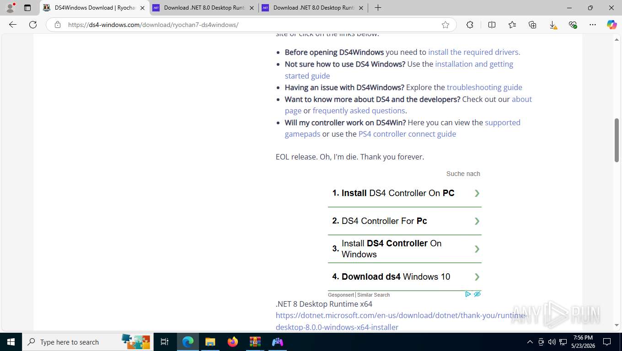622x351 pixels.
Task: Select ad result Install DS4 Controller On Windows
Action: 391,249
